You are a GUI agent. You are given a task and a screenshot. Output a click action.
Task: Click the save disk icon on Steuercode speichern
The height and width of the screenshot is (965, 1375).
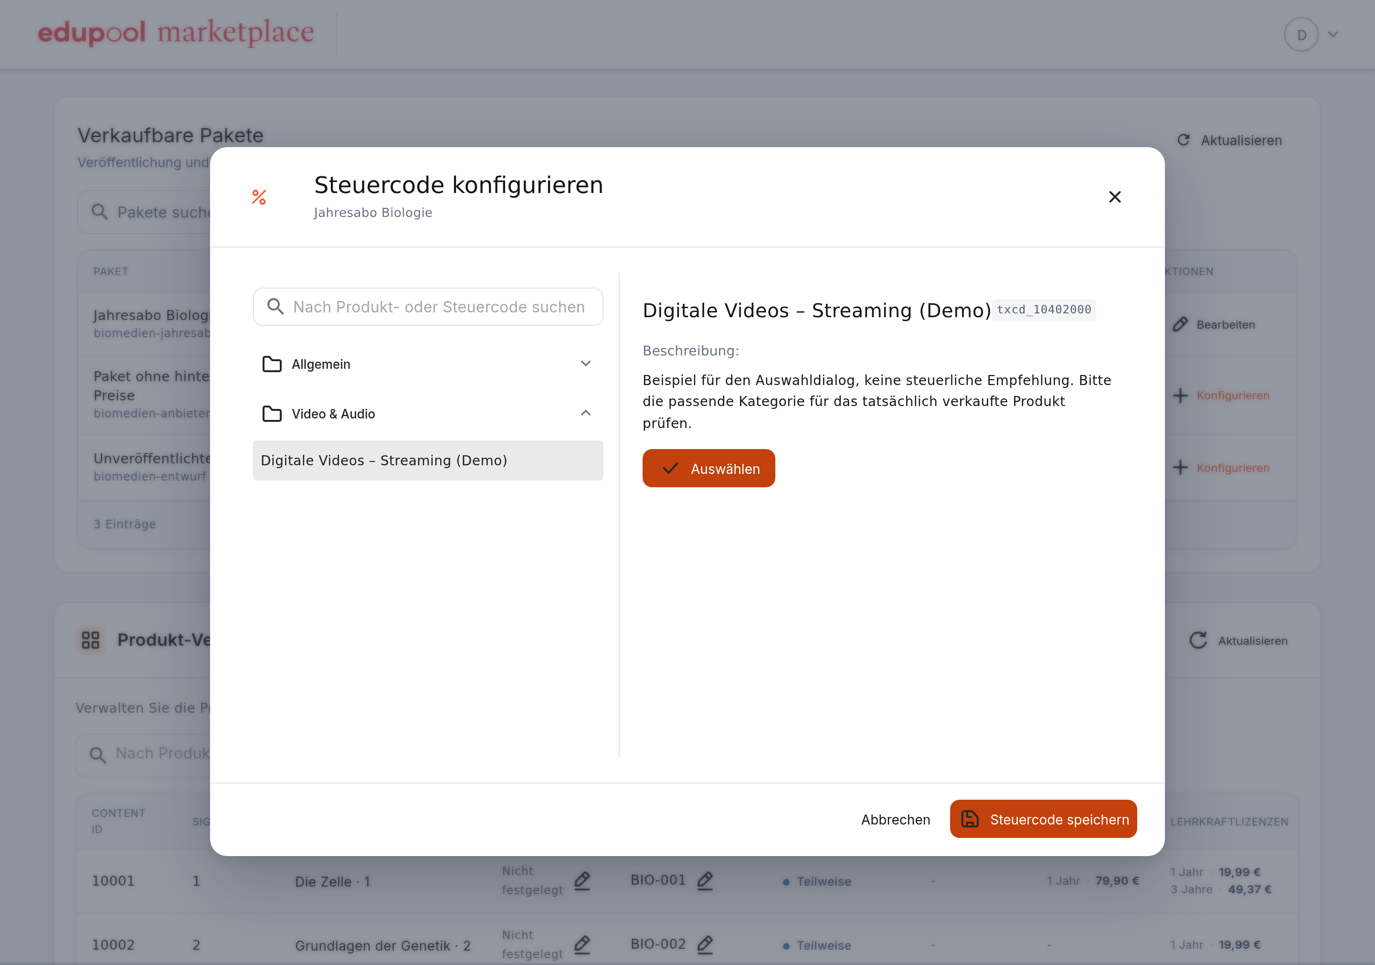[970, 819]
